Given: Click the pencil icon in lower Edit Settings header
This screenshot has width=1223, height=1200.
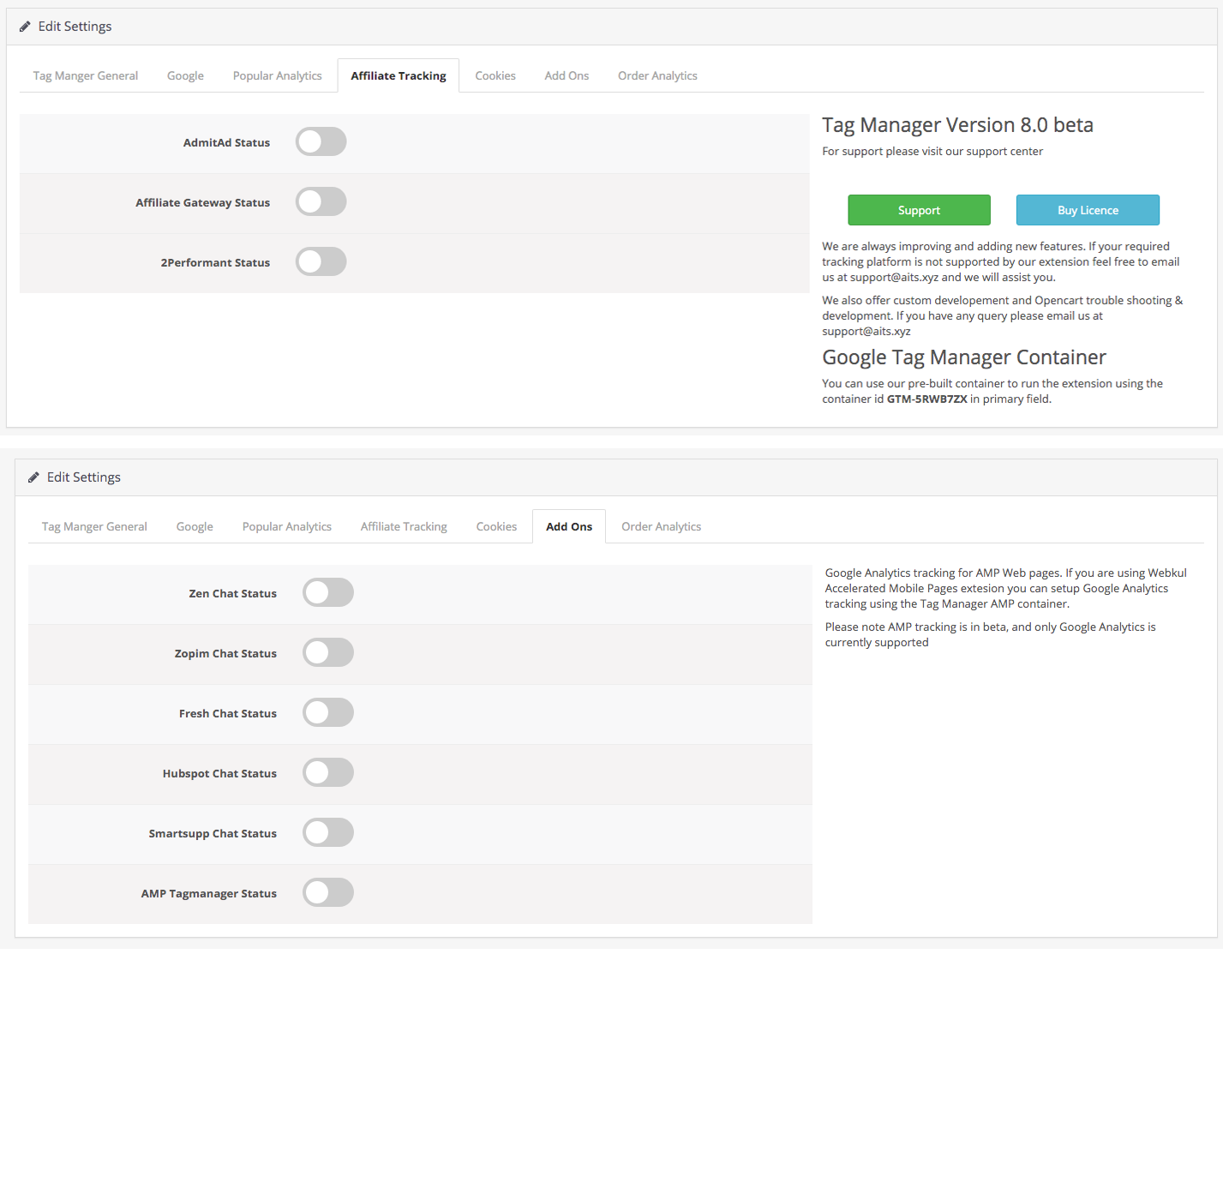Looking at the screenshot, I should tap(33, 477).
